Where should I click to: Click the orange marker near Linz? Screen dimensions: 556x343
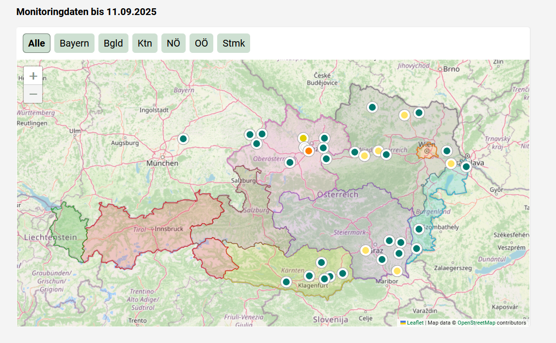309,151
